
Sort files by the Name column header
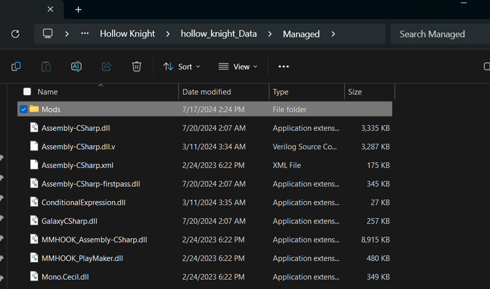pyautogui.click(x=48, y=92)
